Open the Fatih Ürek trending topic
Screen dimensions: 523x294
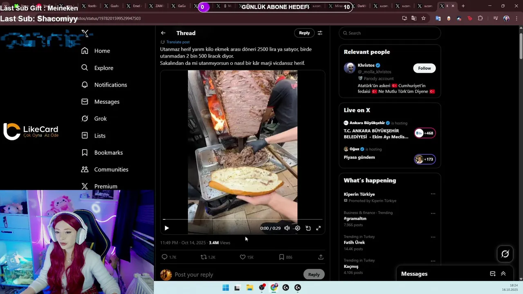pos(354,243)
